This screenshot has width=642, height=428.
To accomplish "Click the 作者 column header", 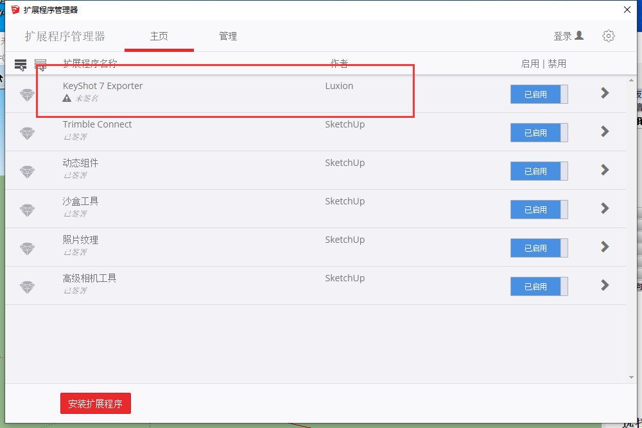I will coord(339,63).
